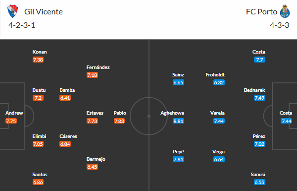Click Froholdt's 6.32 rating badge
The height and width of the screenshot is (191, 297).
coord(219,82)
